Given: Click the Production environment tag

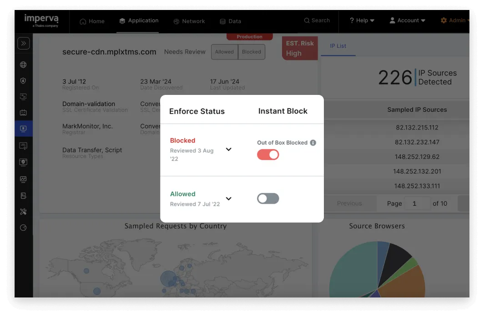Looking at the screenshot, I should coord(249,37).
